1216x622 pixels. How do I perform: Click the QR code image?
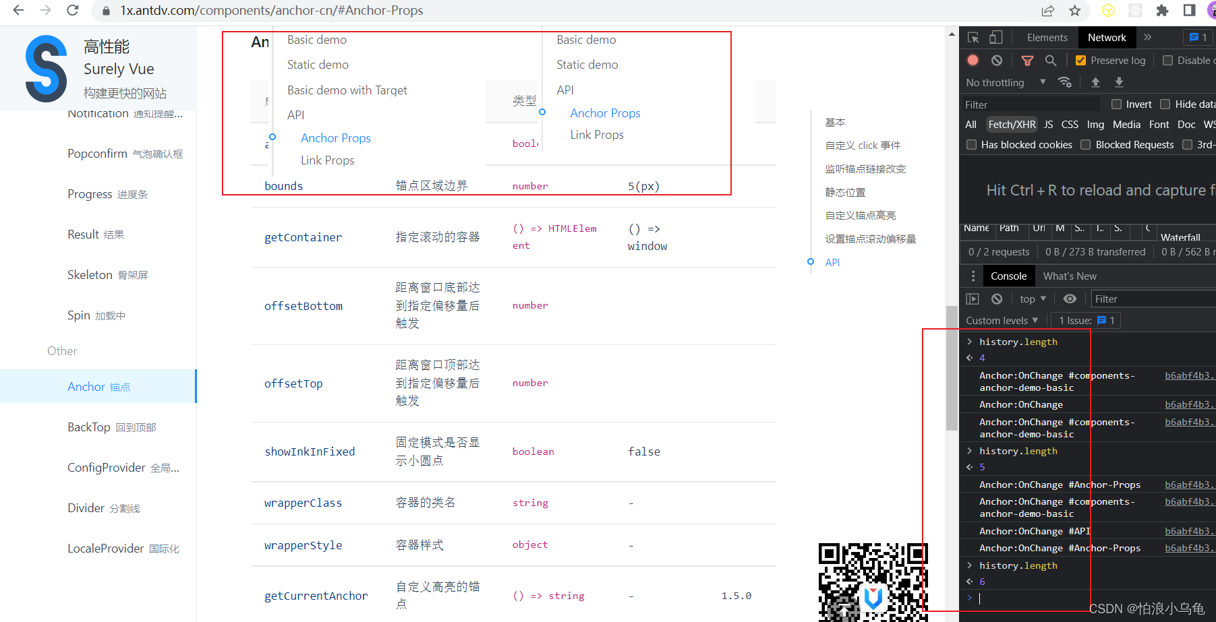873,582
